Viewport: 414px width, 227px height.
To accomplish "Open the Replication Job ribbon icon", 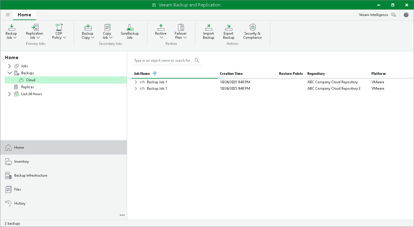I will 34,28.
